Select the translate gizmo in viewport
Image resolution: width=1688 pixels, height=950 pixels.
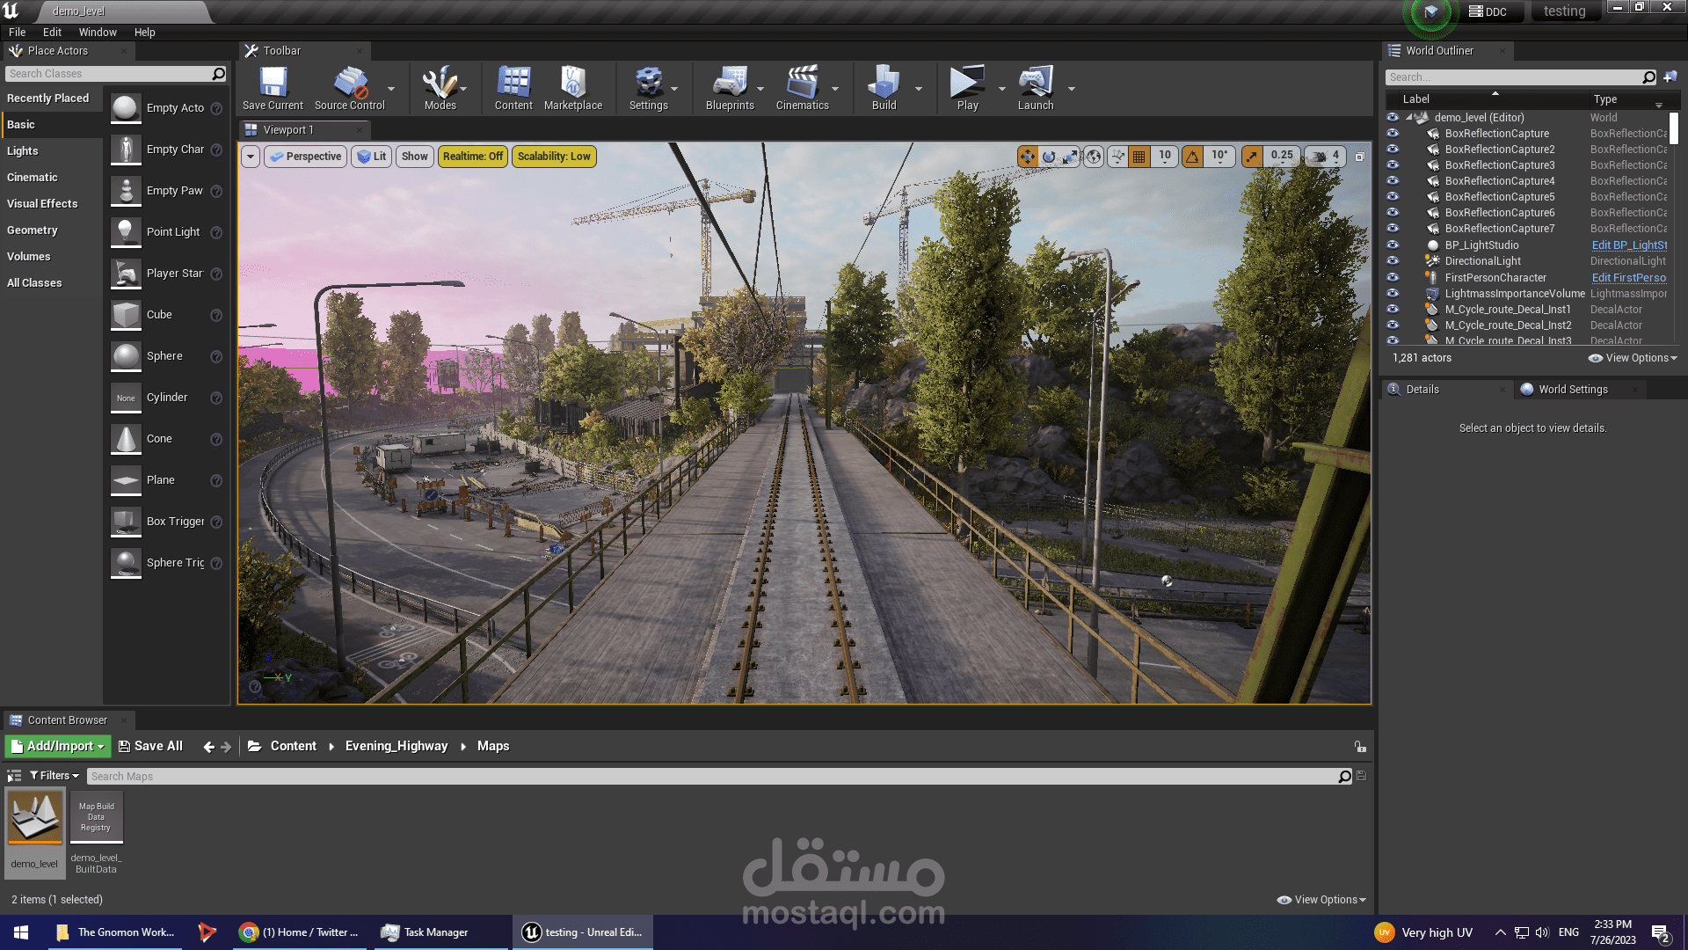pos(1027,157)
